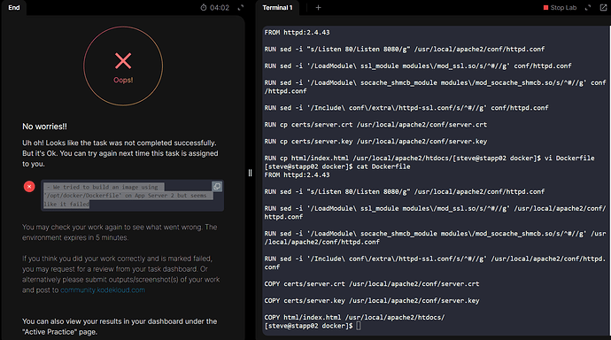This screenshot has height=340, width=611.
Task: Click the red error X badge
Action: click(x=29, y=187)
